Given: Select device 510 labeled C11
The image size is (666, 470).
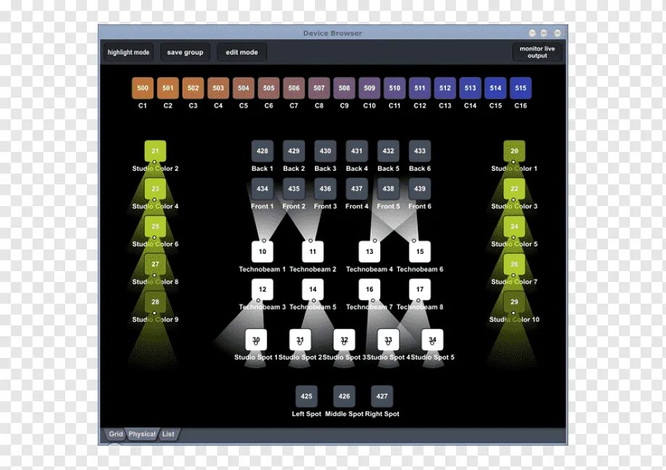Looking at the screenshot, I should point(395,88).
